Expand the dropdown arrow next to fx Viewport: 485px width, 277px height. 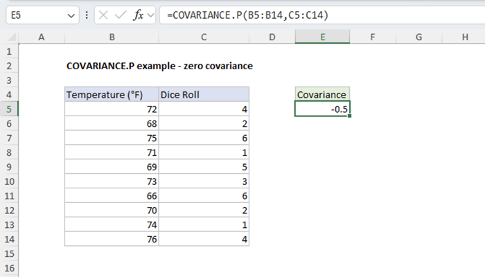(x=150, y=15)
